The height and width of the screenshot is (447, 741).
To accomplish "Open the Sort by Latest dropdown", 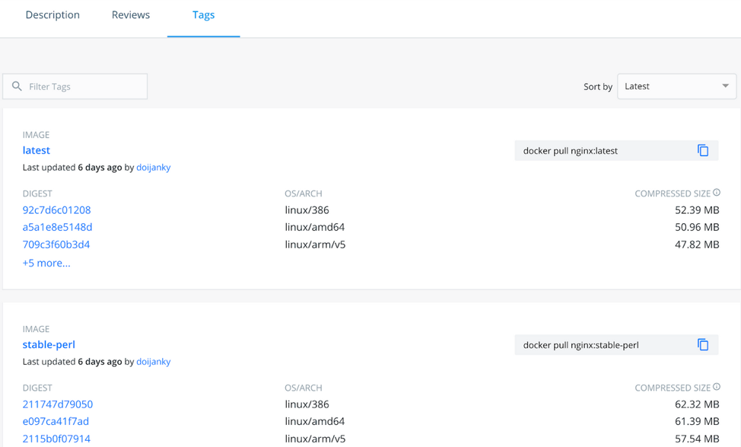I will tap(676, 86).
